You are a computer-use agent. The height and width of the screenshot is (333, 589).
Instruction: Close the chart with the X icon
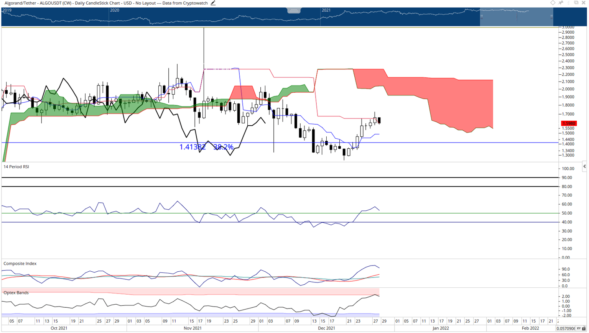click(584, 3)
